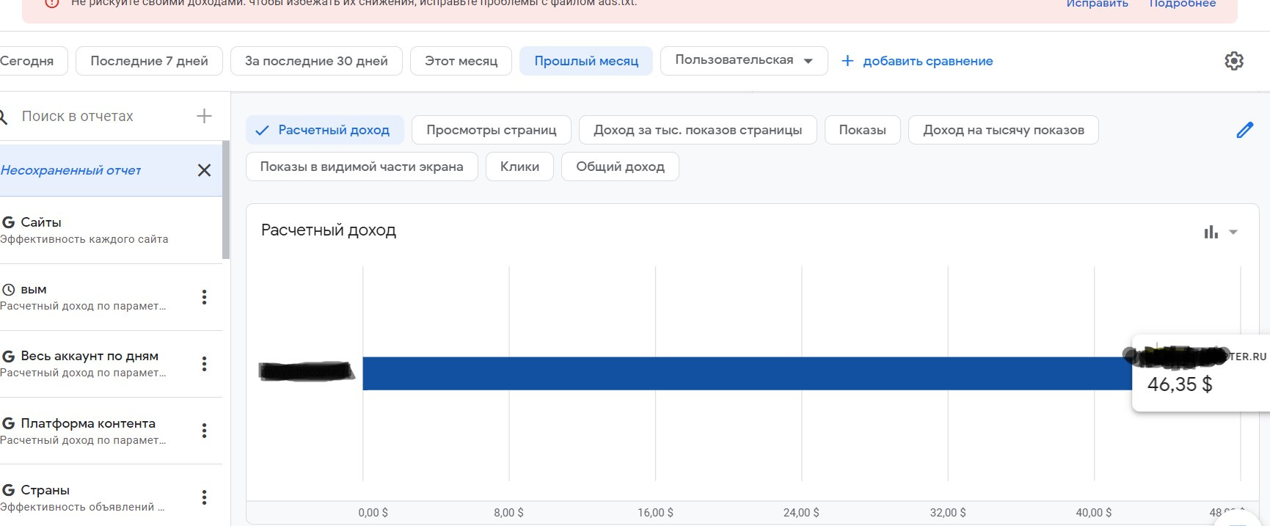Click the 46,35 $ tooltip value

tap(1179, 384)
